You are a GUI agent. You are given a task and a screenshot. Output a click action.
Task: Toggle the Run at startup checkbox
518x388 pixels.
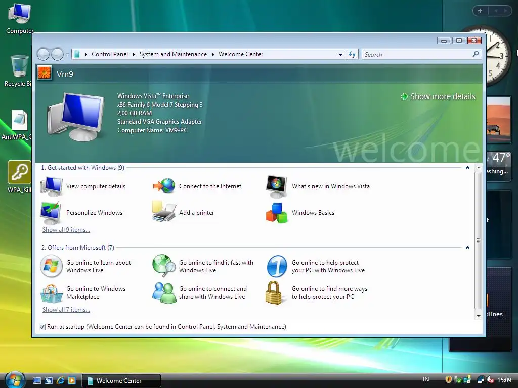point(42,327)
